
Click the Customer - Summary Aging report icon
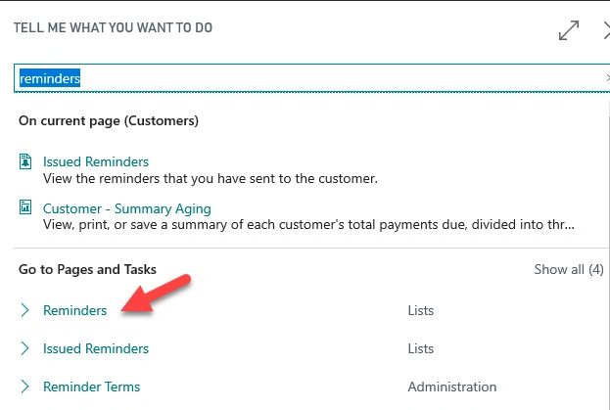[x=26, y=209]
